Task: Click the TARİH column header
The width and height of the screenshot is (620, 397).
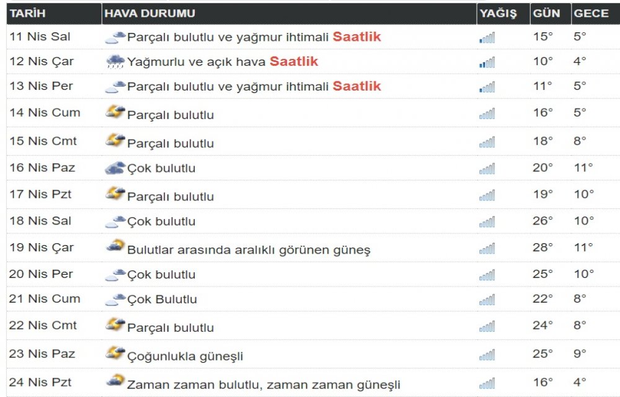Action: click(29, 12)
